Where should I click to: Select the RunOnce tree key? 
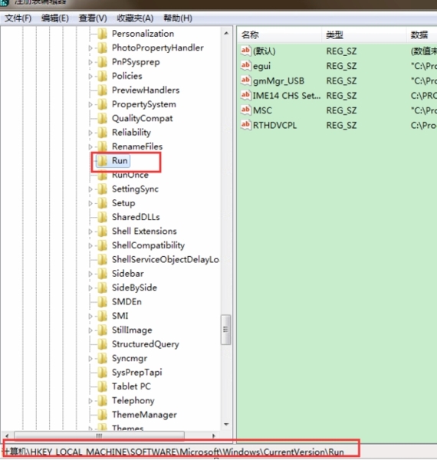click(130, 175)
